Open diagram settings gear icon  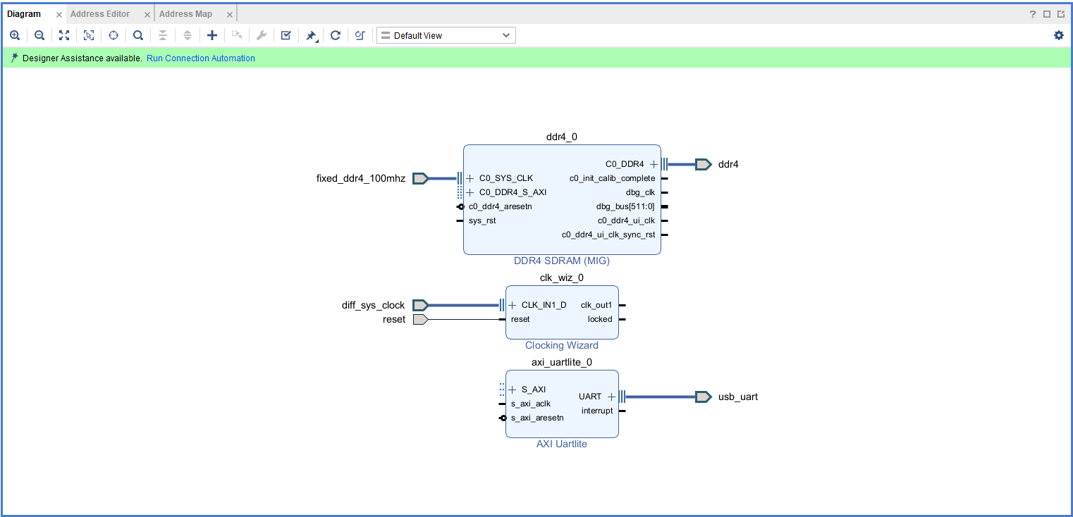coord(1058,35)
